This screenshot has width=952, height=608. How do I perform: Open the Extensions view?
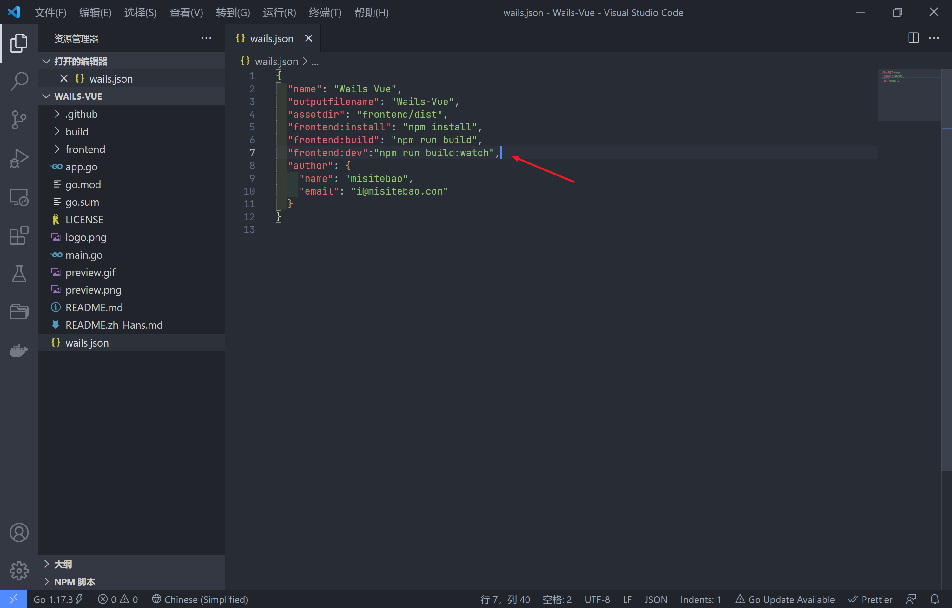point(19,235)
